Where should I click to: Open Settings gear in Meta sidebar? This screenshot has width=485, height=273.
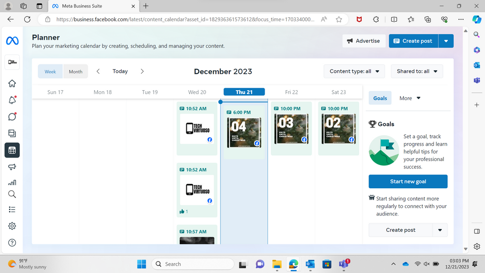pos(12,226)
